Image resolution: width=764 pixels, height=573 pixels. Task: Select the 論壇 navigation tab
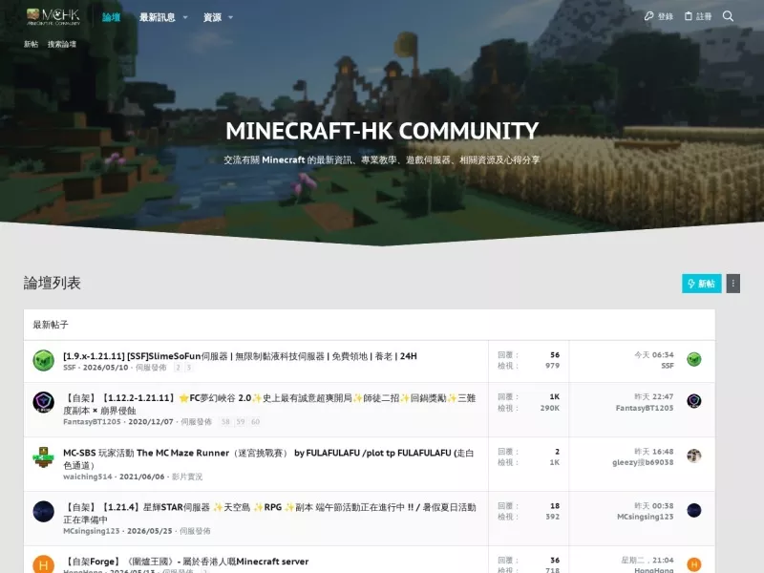point(111,17)
